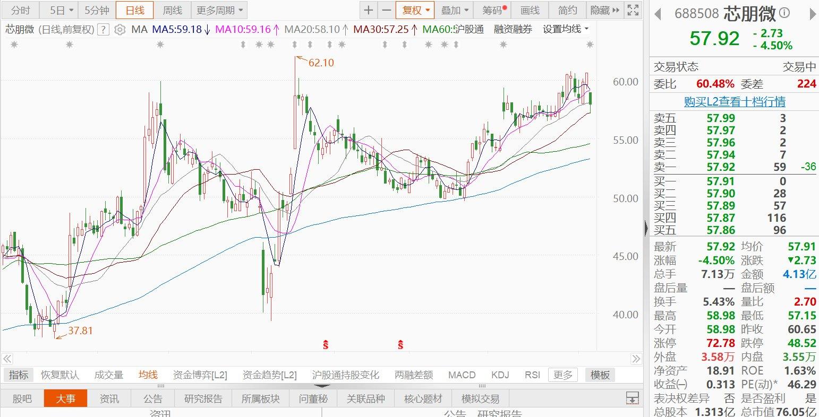Viewport: 819px width, 417px height.
Task: Click the collapse panel icon at bottom right
Action: pos(632,398)
